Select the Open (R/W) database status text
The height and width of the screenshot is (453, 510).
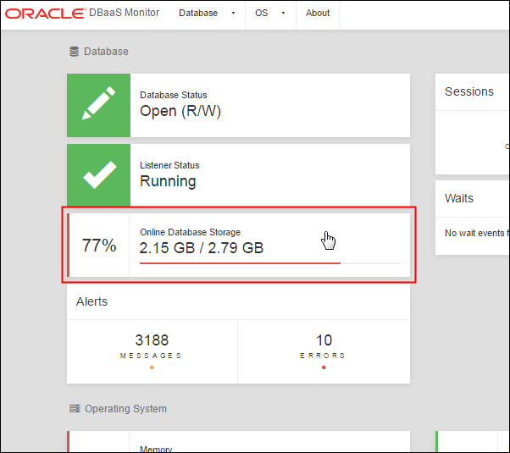pos(180,112)
